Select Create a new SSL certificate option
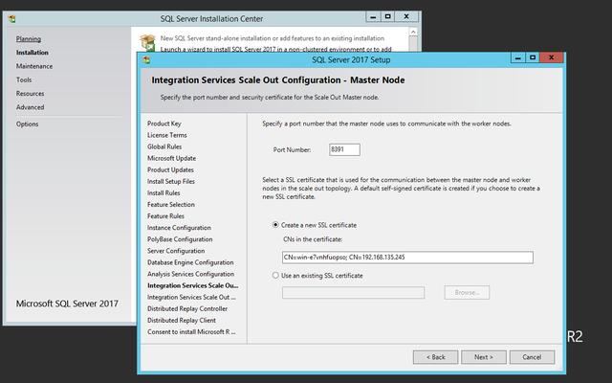Screen dimensions: 612x383 tap(275, 225)
